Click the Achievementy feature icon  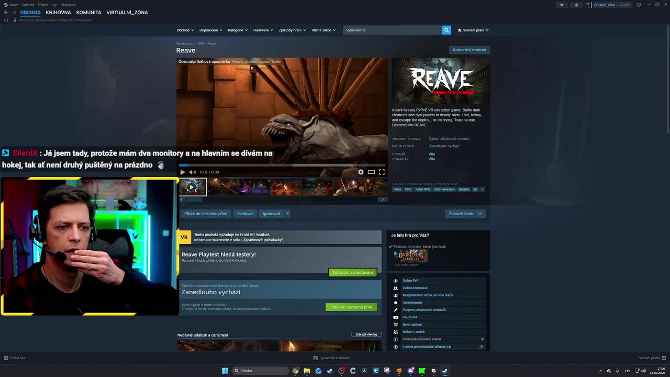[x=396, y=303]
